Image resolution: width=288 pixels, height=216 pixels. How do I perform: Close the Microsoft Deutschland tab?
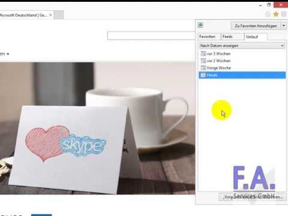50,15
